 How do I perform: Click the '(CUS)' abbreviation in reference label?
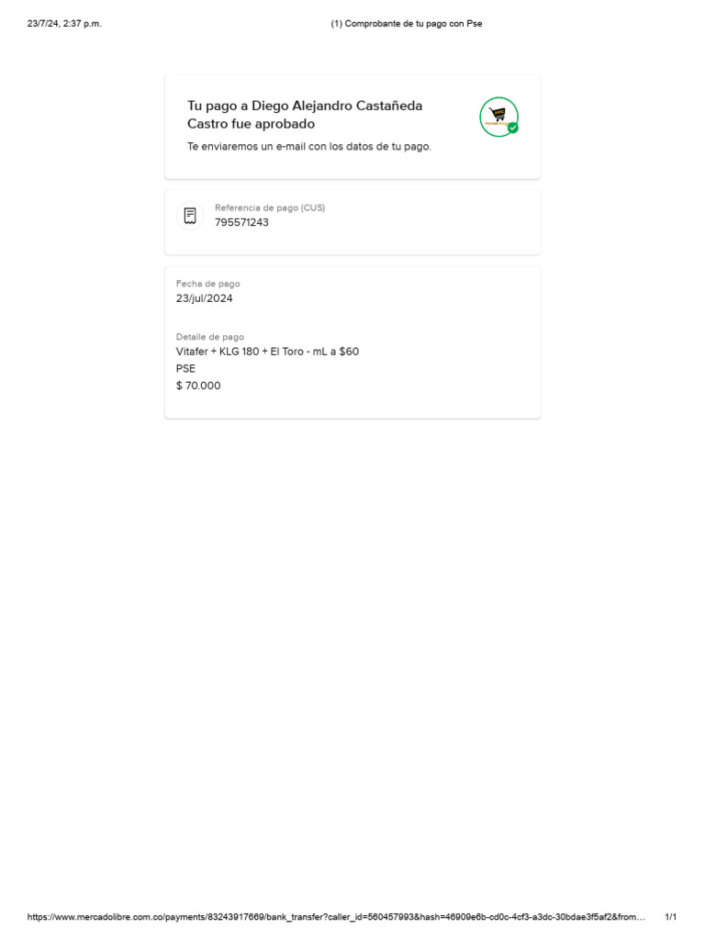[x=313, y=207]
